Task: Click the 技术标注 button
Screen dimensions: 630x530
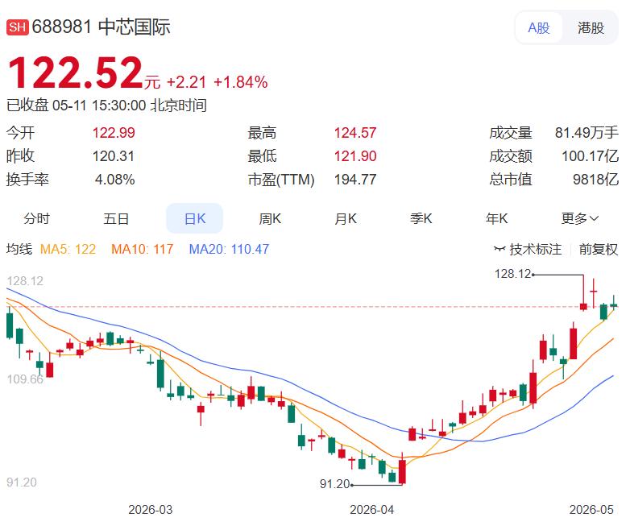Action: click(x=528, y=249)
